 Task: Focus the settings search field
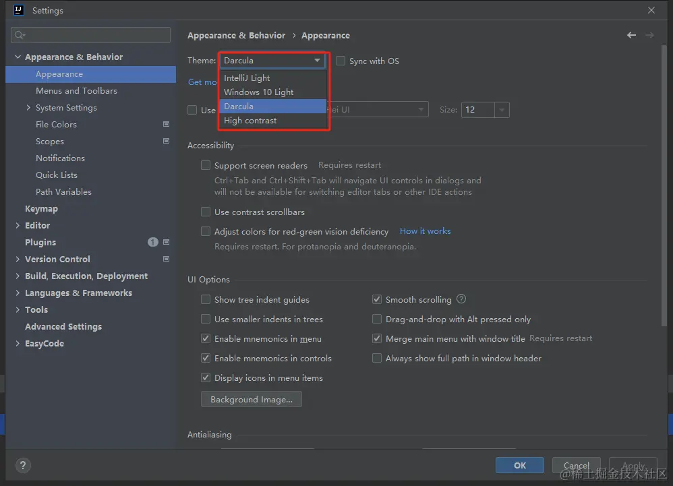point(90,35)
